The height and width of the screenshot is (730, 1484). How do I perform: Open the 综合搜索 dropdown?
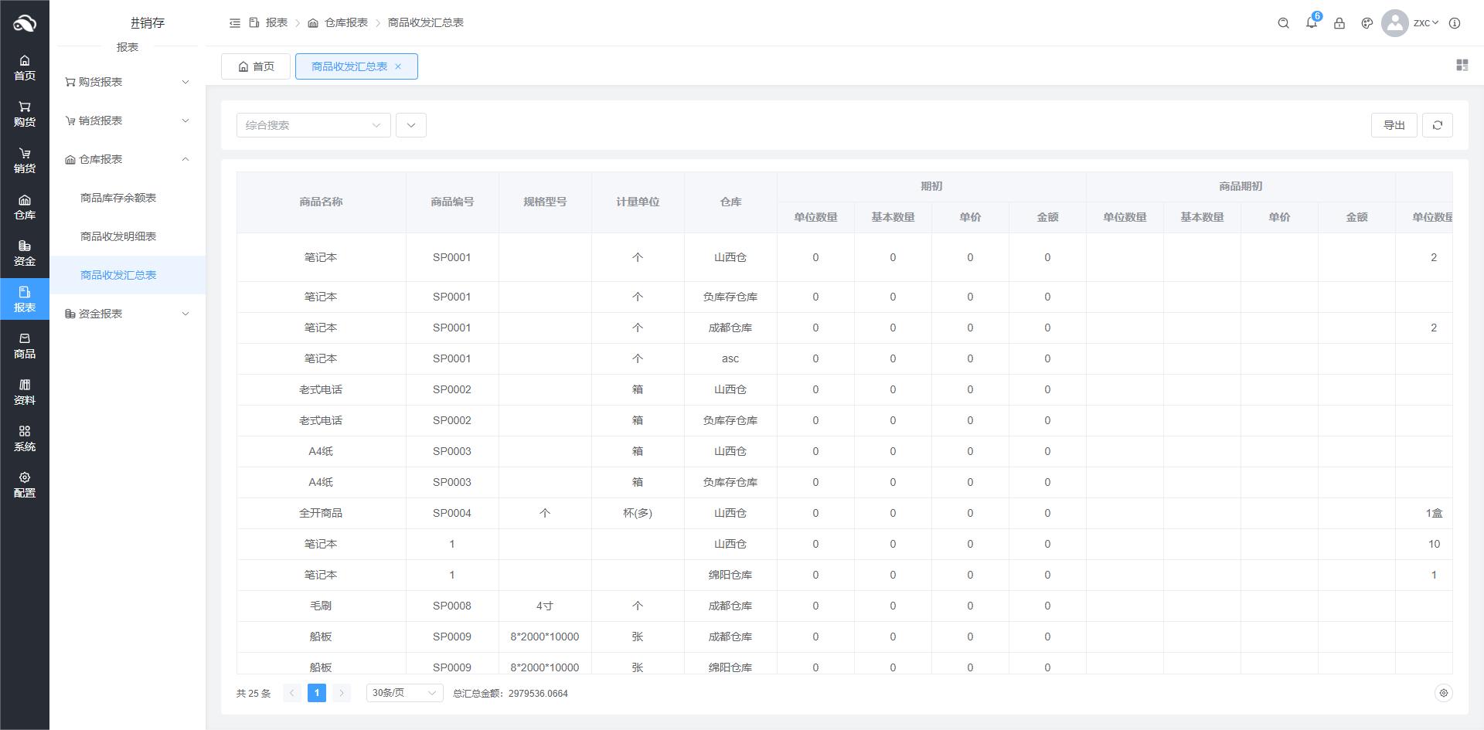313,125
